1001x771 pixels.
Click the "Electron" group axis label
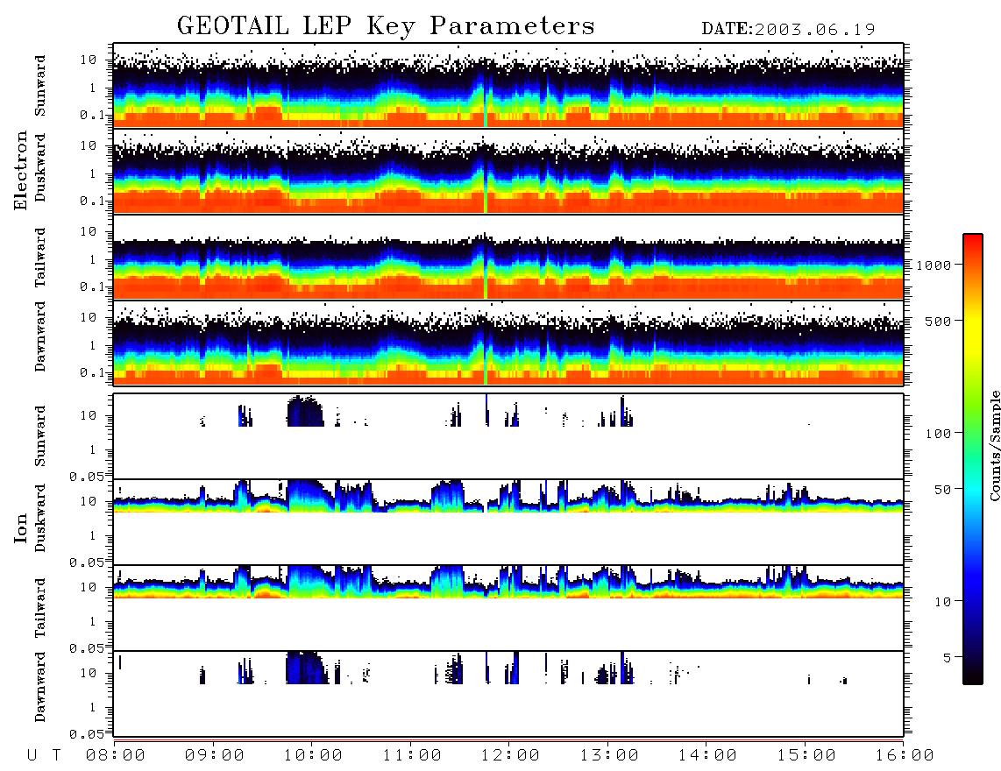pyautogui.click(x=21, y=170)
